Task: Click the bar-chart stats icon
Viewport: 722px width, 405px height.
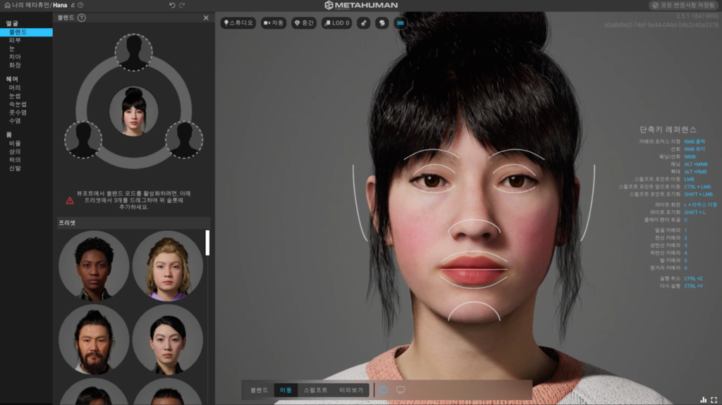Action: pyautogui.click(x=703, y=400)
